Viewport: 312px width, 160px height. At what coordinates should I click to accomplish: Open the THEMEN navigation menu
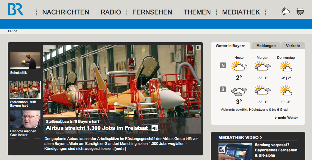pyautogui.click(x=197, y=12)
